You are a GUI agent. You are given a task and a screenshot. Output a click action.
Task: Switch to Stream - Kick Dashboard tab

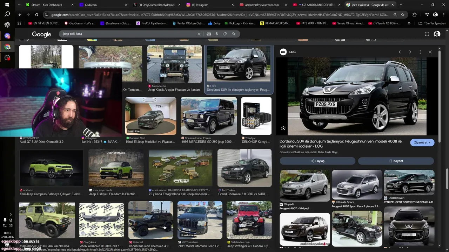point(47,5)
